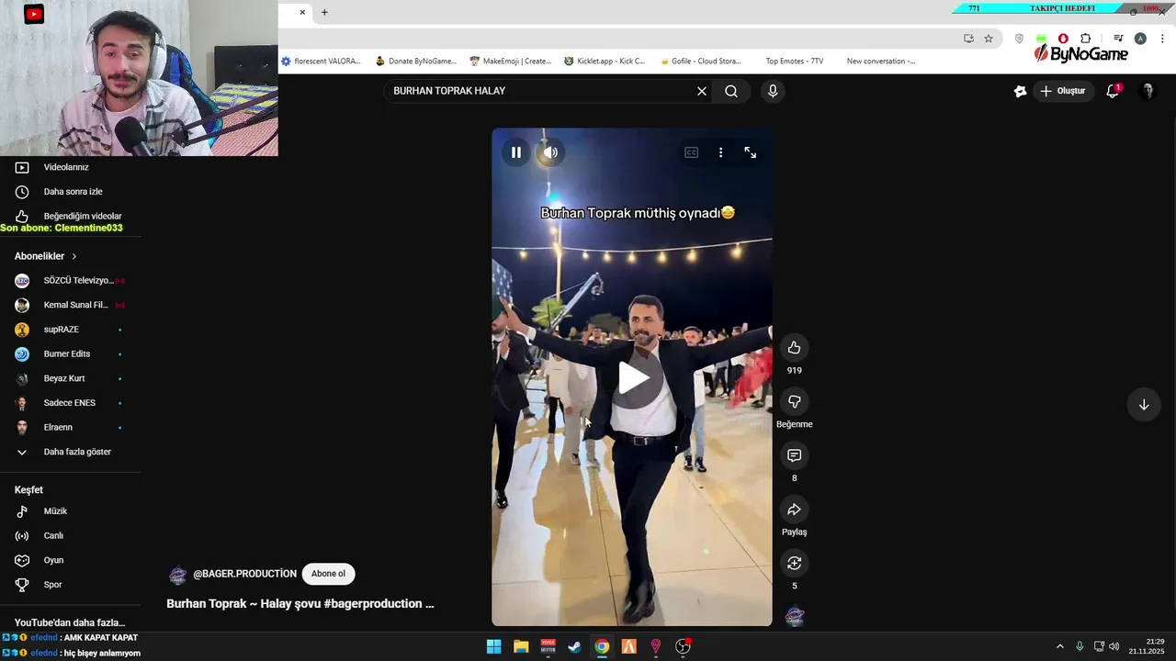This screenshot has height=661, width=1176.
Task: Toggle closed captions (CC) on the video
Action: [691, 152]
